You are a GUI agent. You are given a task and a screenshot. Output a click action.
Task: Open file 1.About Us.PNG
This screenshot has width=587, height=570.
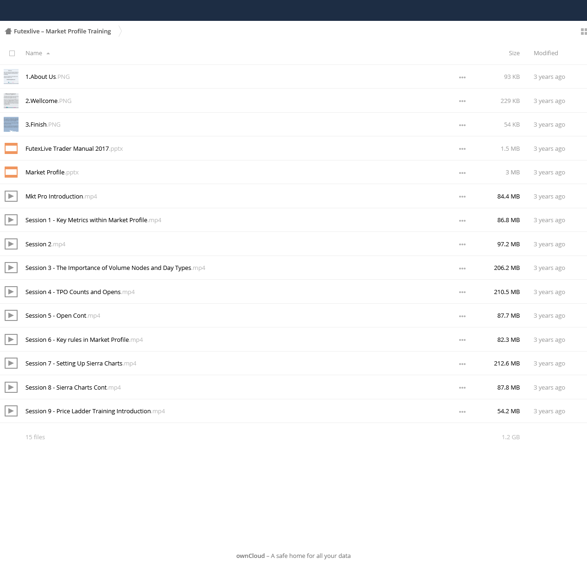[x=48, y=77]
